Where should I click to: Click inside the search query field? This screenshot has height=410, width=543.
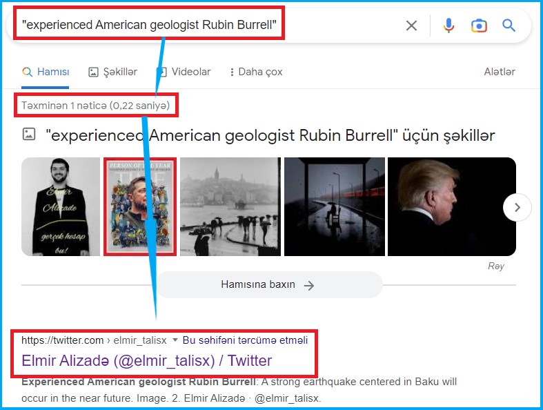(207, 26)
